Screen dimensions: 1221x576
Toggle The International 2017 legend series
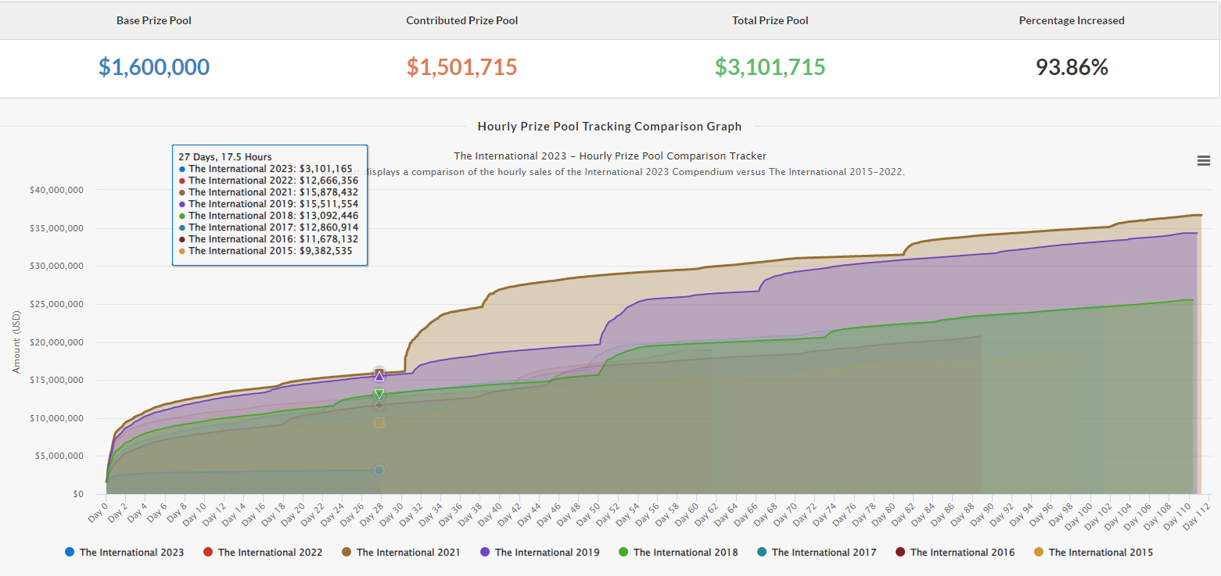pos(817,553)
